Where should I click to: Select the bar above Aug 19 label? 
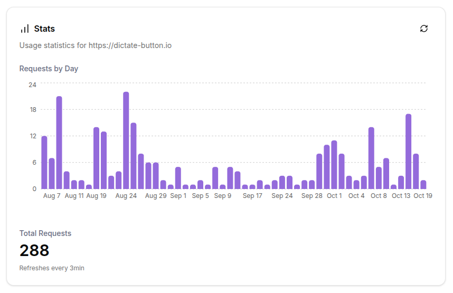96,158
